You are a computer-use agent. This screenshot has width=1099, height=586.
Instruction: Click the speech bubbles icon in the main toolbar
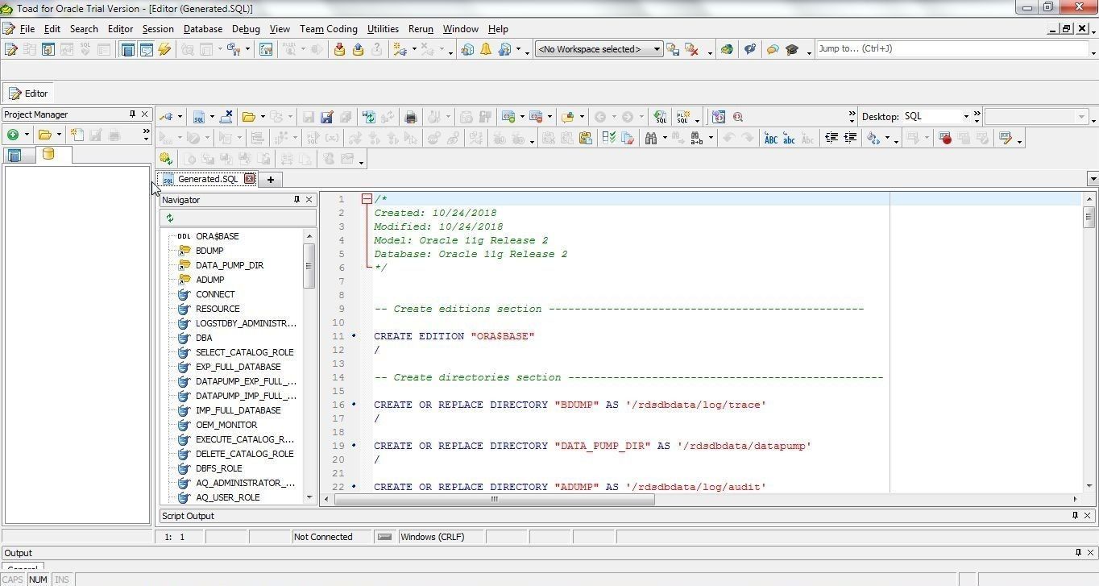[x=773, y=49]
